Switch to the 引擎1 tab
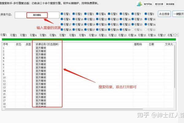 pos(4,35)
